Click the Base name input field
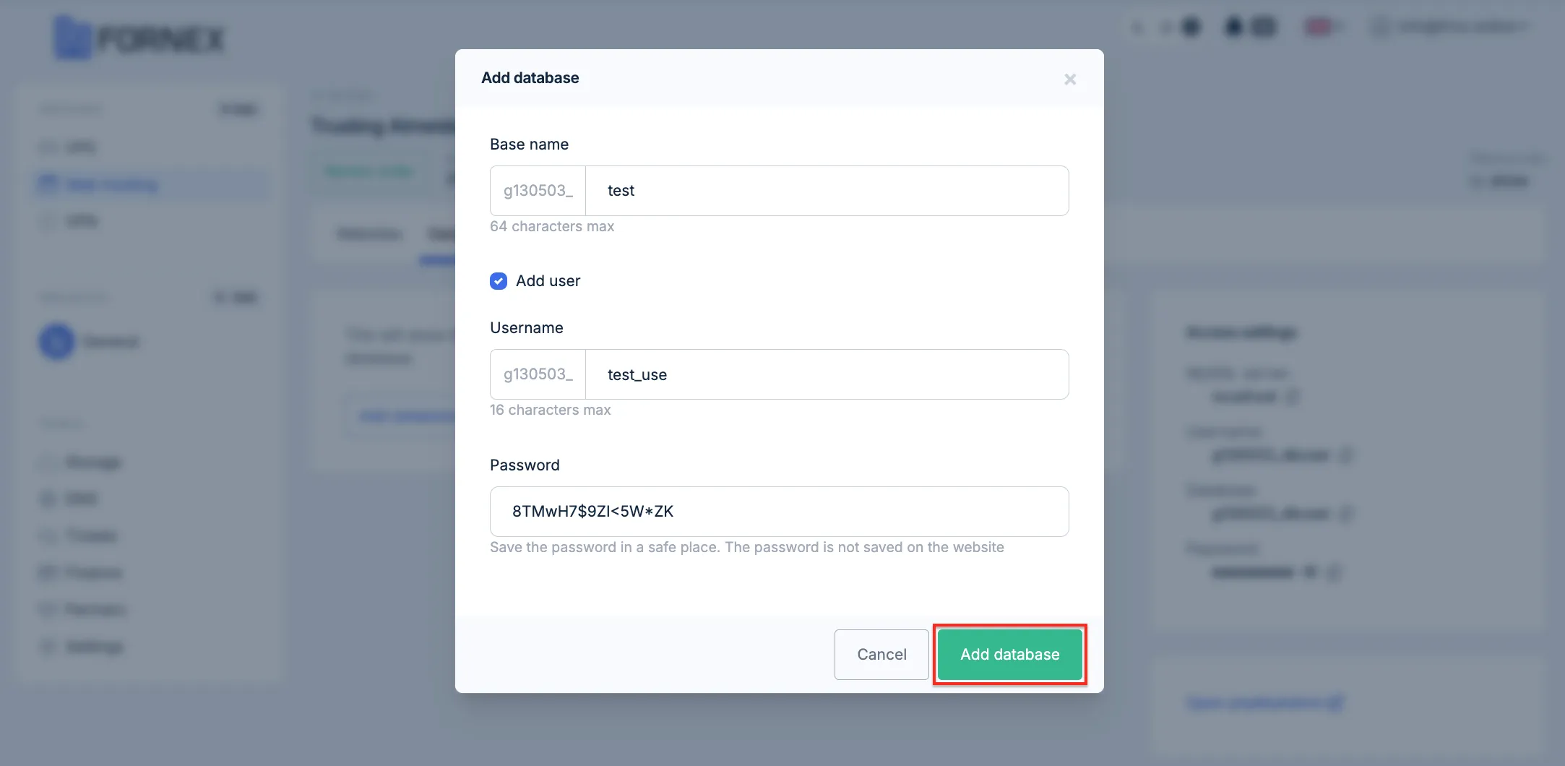 pos(827,191)
